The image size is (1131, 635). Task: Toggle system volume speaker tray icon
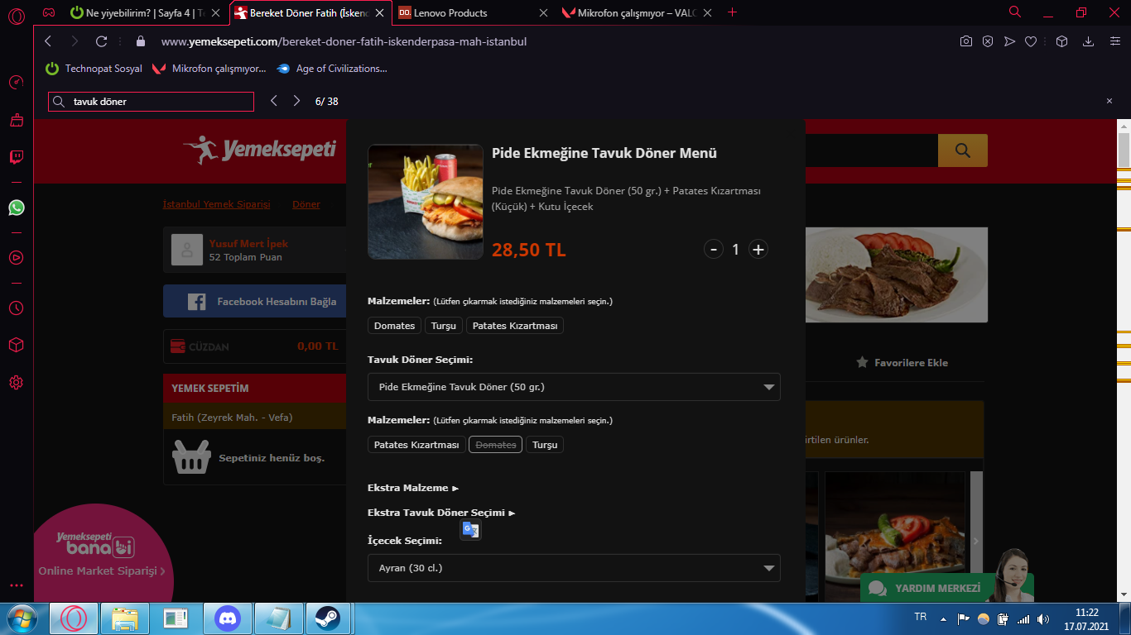[x=1042, y=618]
